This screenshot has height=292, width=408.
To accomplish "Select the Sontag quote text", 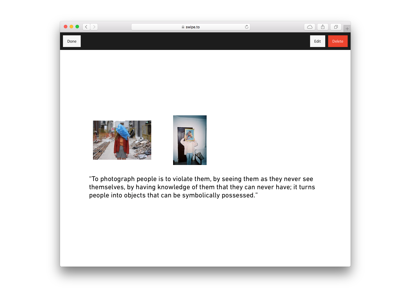I will tap(202, 187).
